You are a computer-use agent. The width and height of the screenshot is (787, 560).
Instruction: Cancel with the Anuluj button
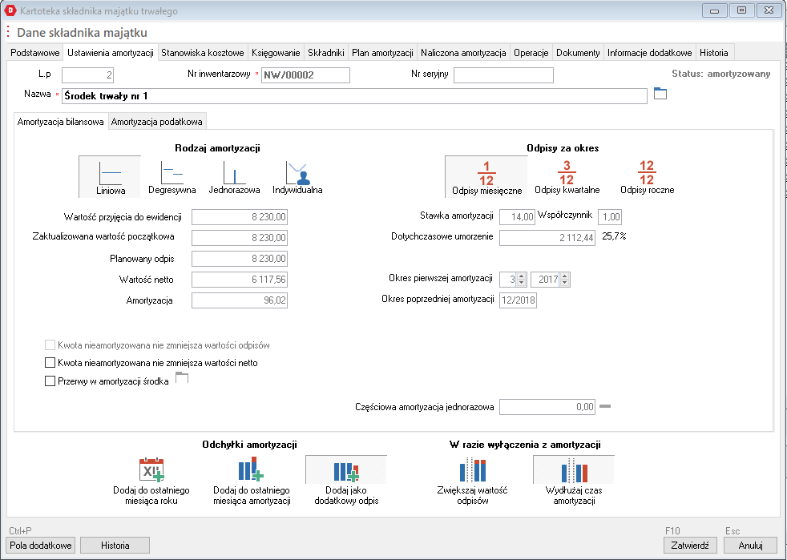(x=750, y=546)
